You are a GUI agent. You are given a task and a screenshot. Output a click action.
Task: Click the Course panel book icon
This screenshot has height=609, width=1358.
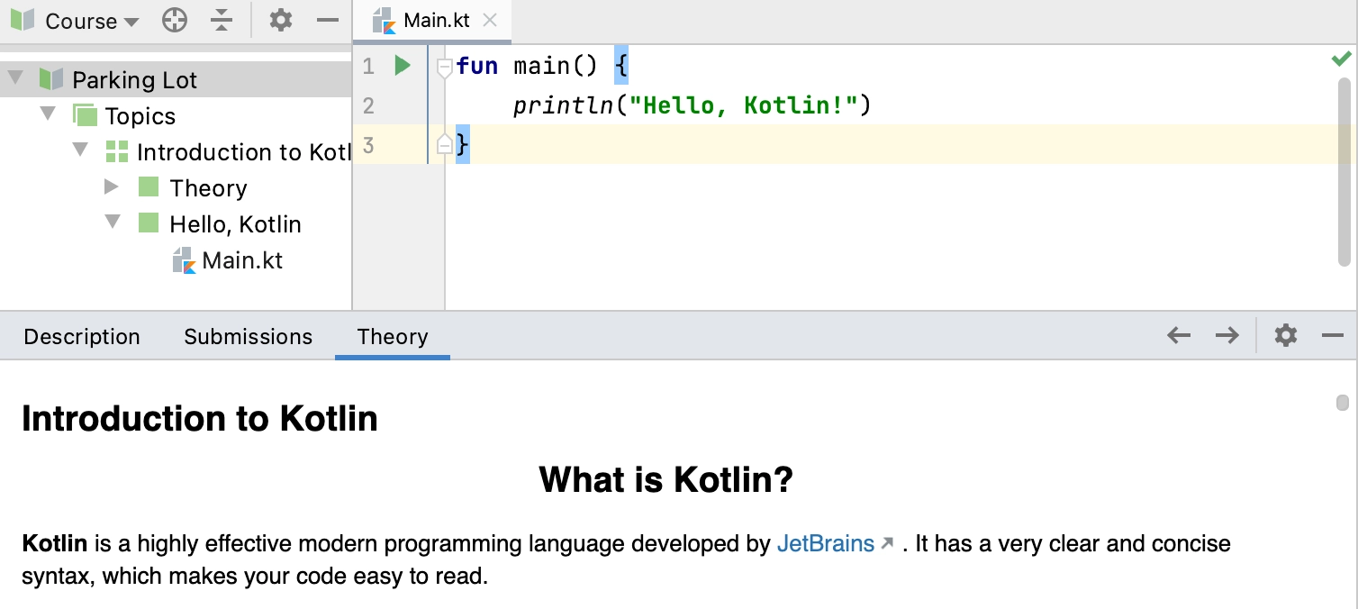[24, 21]
